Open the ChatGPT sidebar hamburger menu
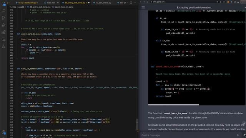This screenshot has height=138, width=246. 143,7
